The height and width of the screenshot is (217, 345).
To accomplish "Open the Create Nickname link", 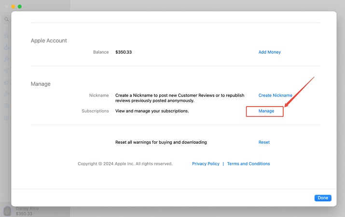I will (275, 95).
